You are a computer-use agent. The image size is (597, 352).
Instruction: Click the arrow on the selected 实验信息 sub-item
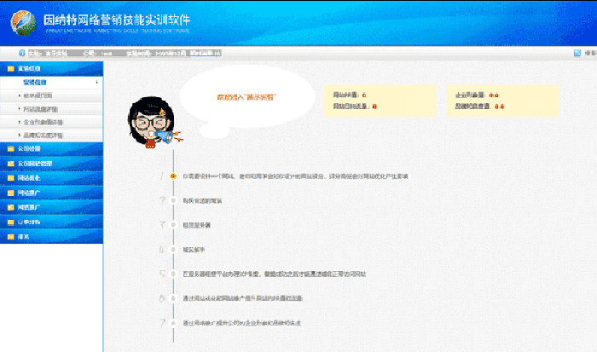[96, 83]
